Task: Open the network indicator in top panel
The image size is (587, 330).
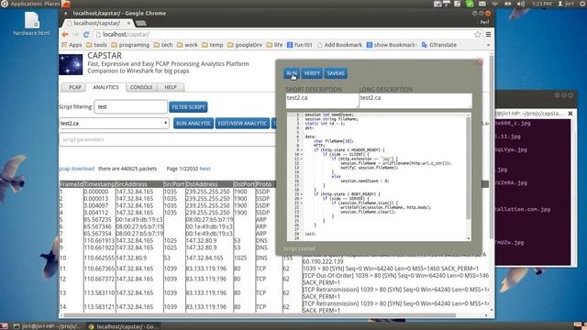Action: (x=495, y=4)
